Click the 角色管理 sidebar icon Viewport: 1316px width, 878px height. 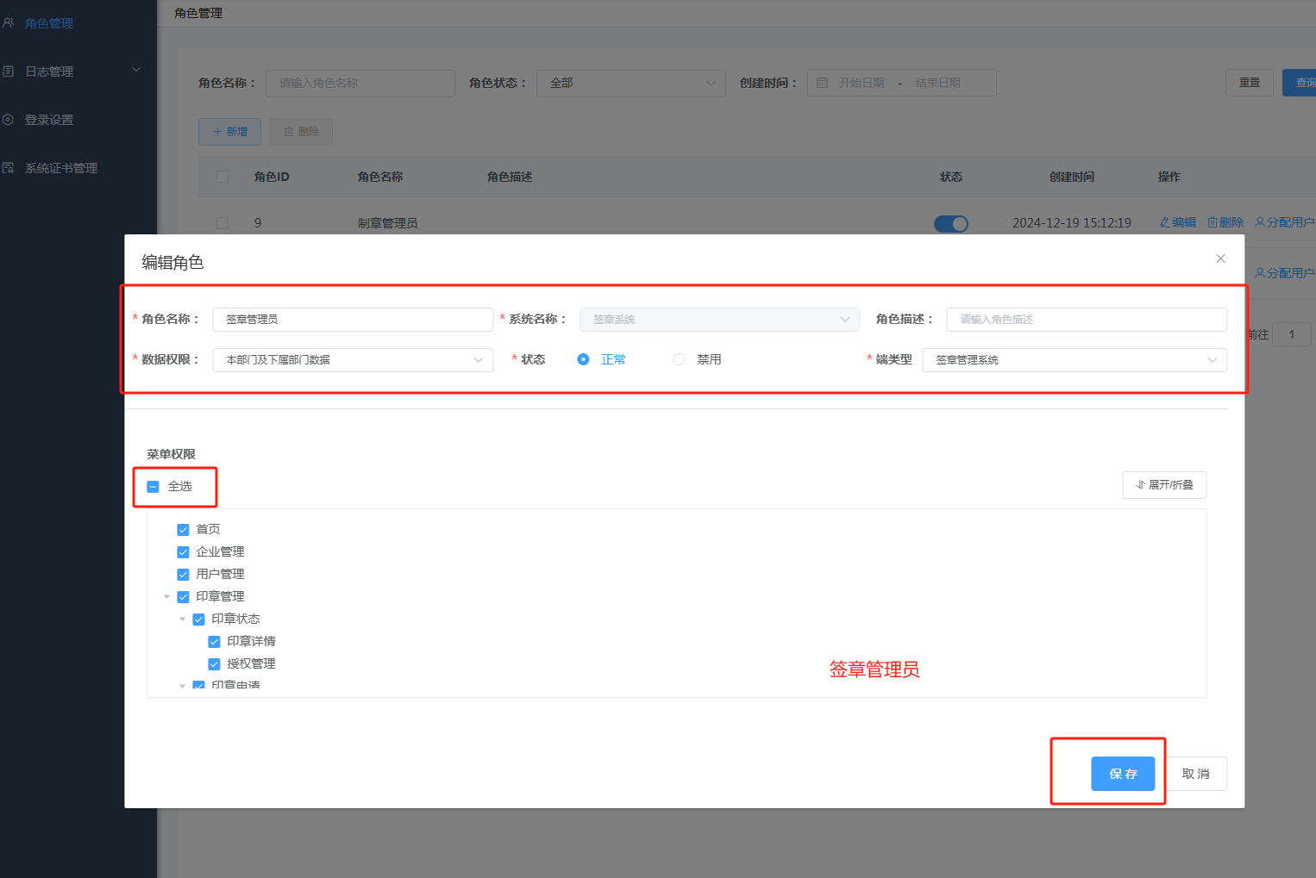click(9, 23)
